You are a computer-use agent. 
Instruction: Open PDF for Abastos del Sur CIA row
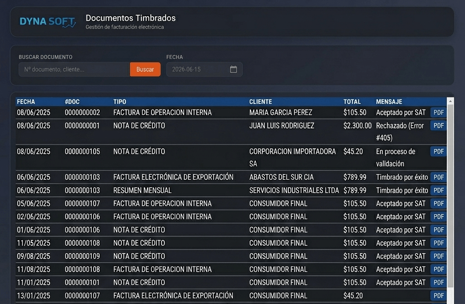click(x=438, y=177)
